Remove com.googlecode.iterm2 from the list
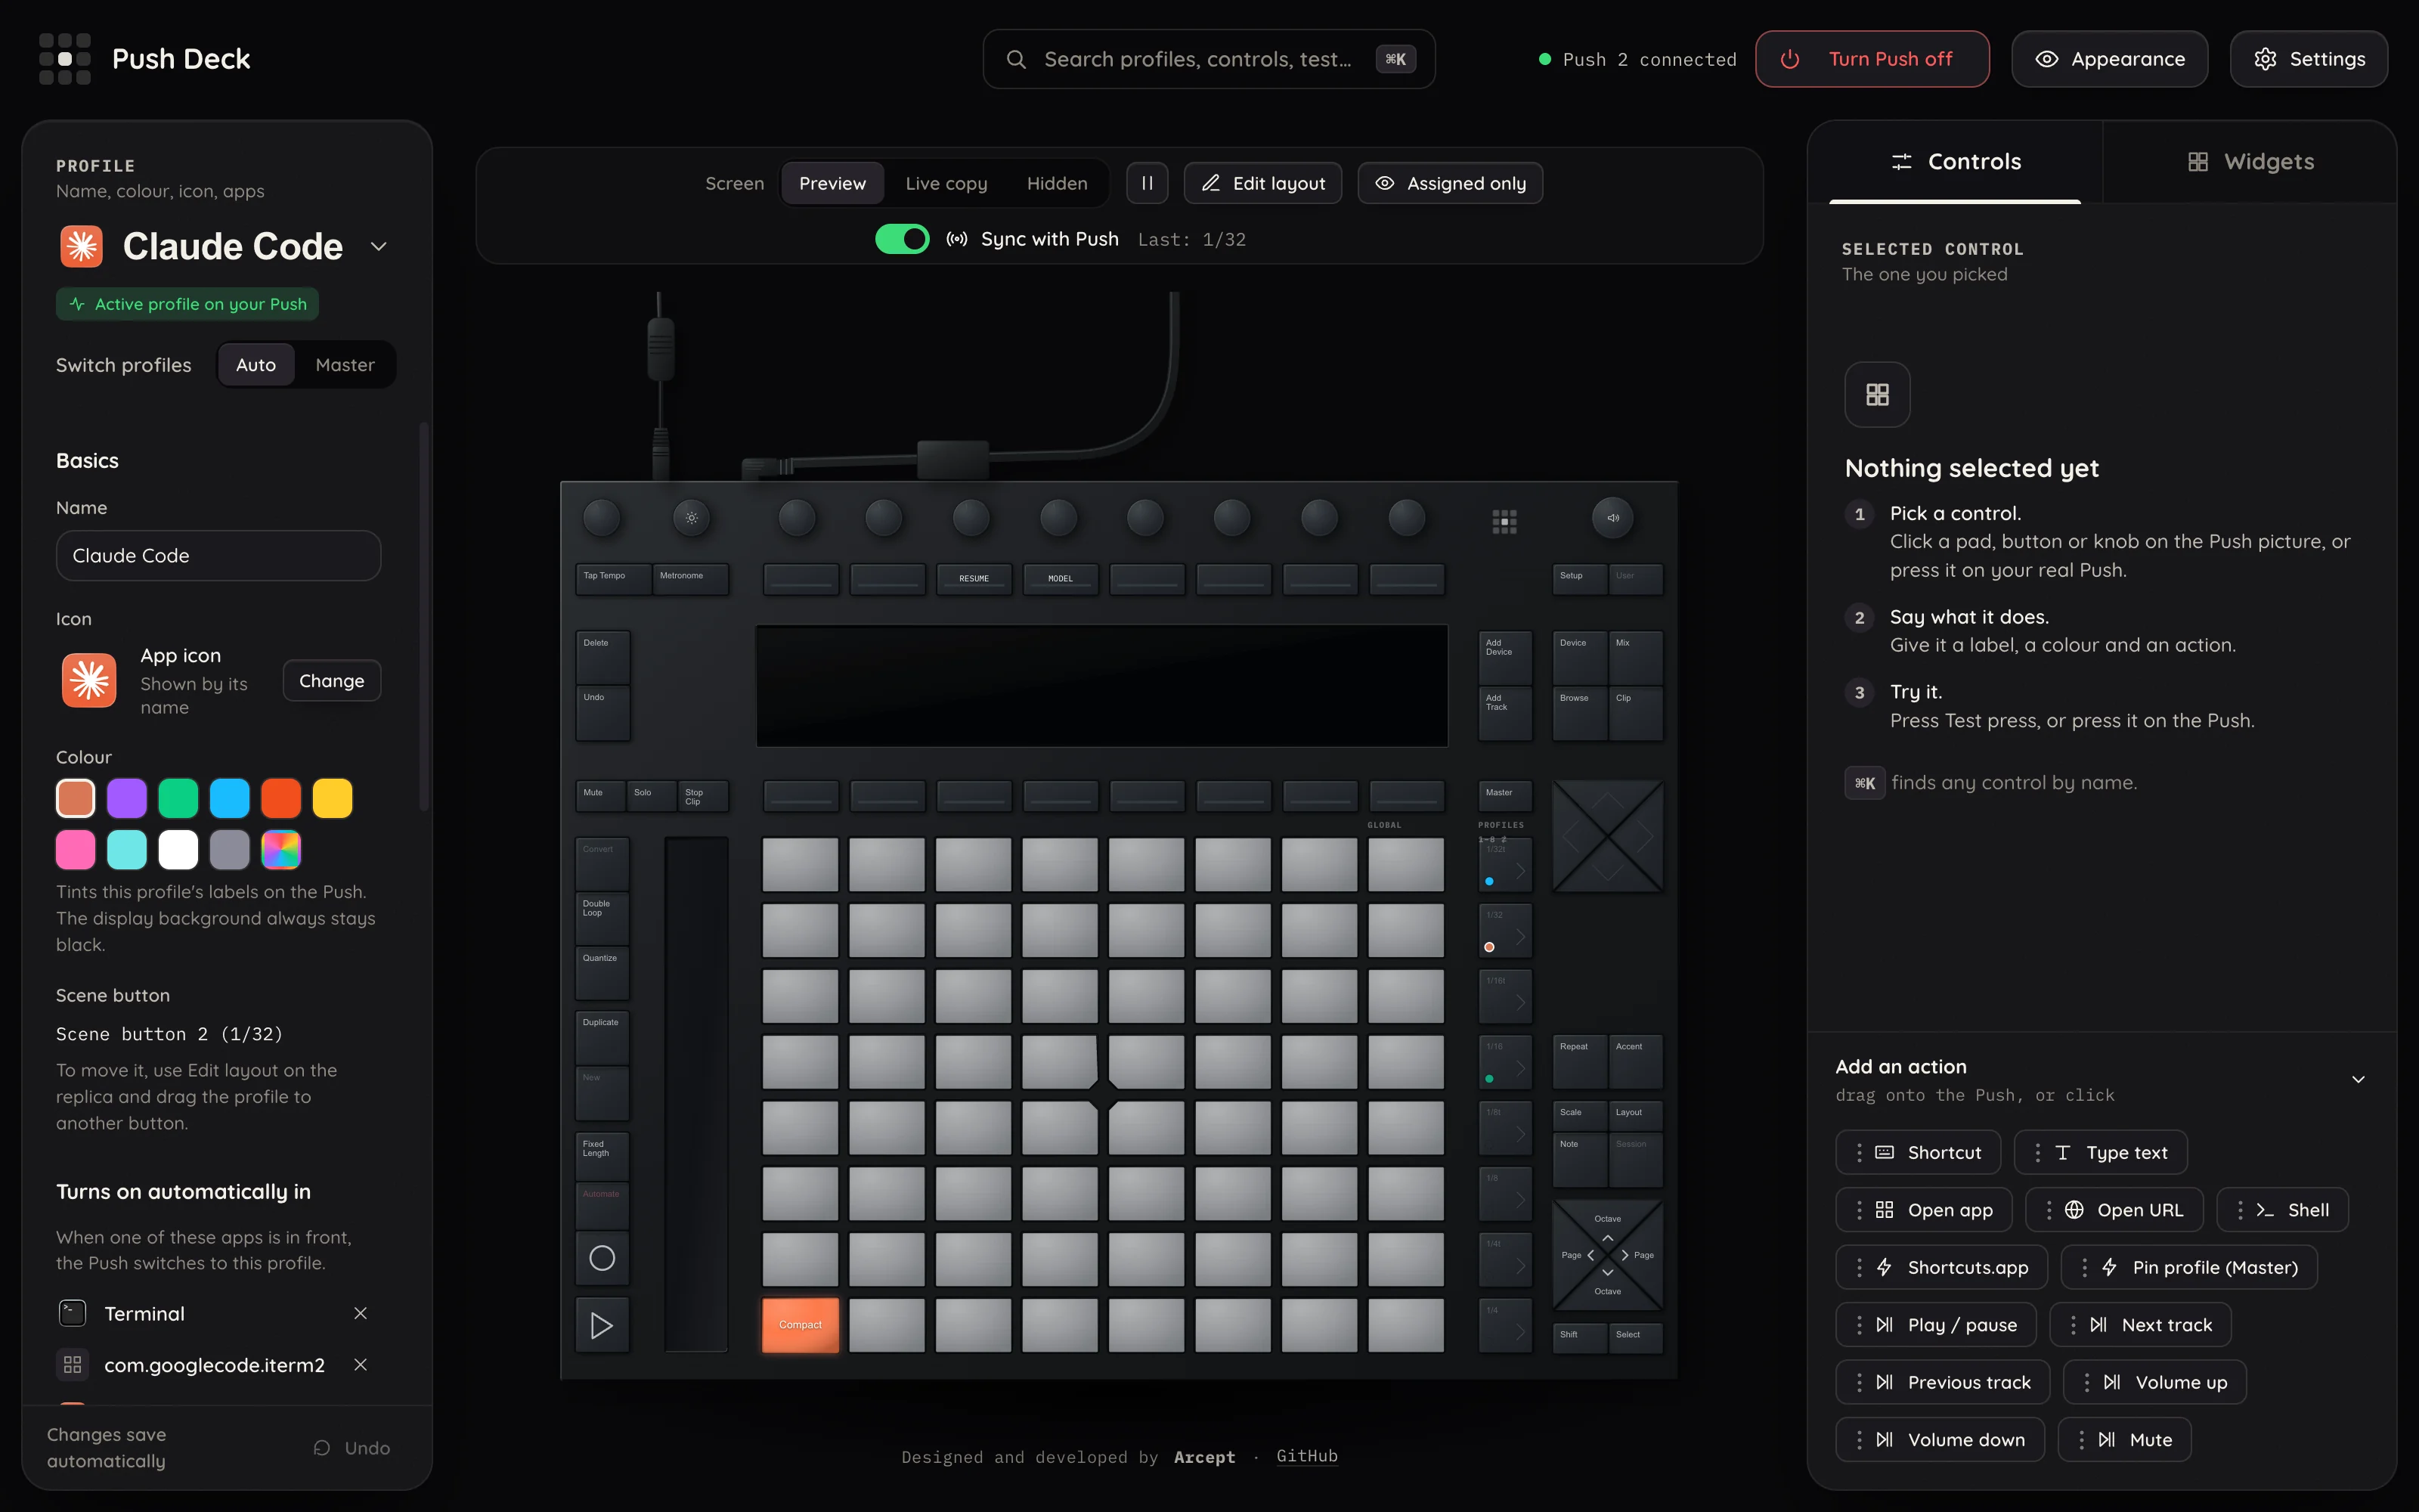The width and height of the screenshot is (2419, 1512). tap(361, 1364)
